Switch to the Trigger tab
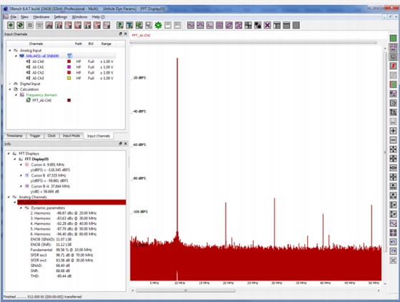Viewport: 400px width, 302px height. (35, 136)
